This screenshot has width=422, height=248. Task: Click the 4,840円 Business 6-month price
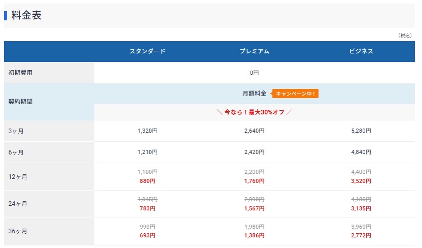click(x=361, y=152)
